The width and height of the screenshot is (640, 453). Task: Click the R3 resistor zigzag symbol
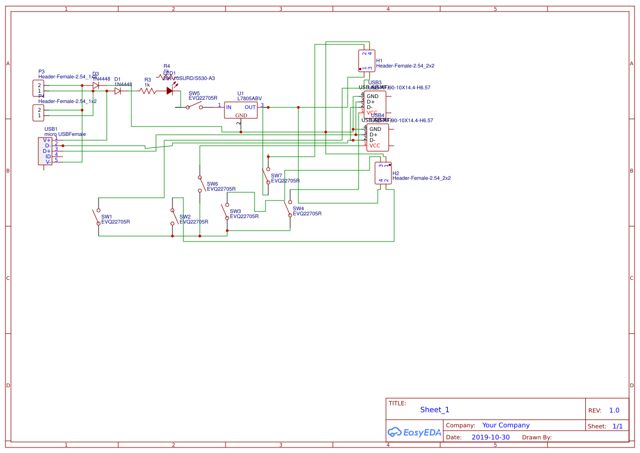click(x=148, y=91)
